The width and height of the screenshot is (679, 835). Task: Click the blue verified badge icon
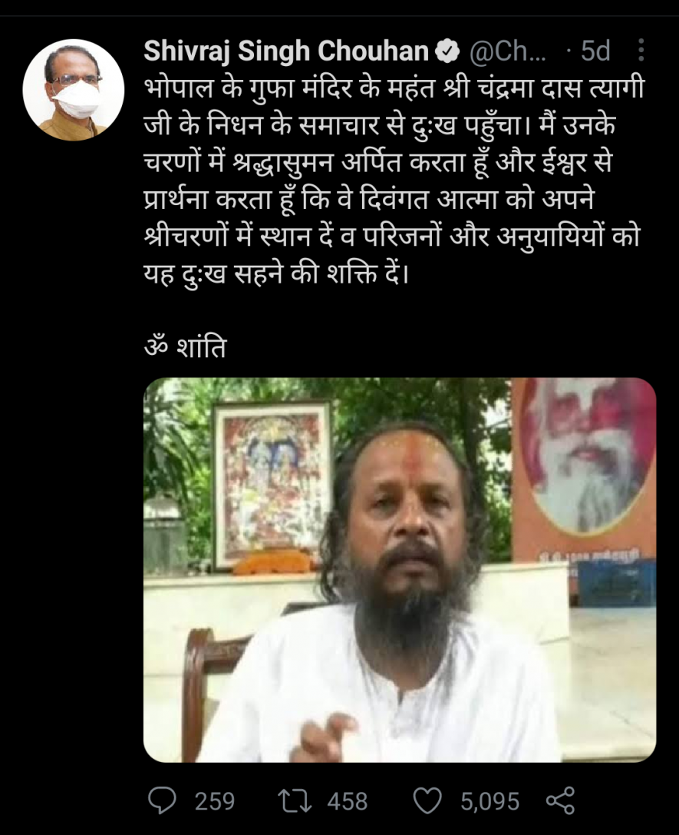point(447,51)
